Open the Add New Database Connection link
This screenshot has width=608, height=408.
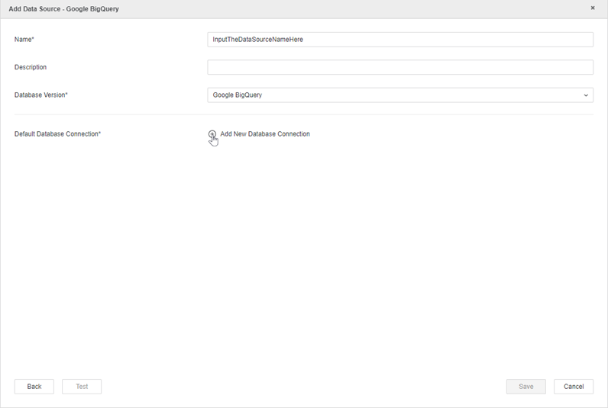[265, 134]
